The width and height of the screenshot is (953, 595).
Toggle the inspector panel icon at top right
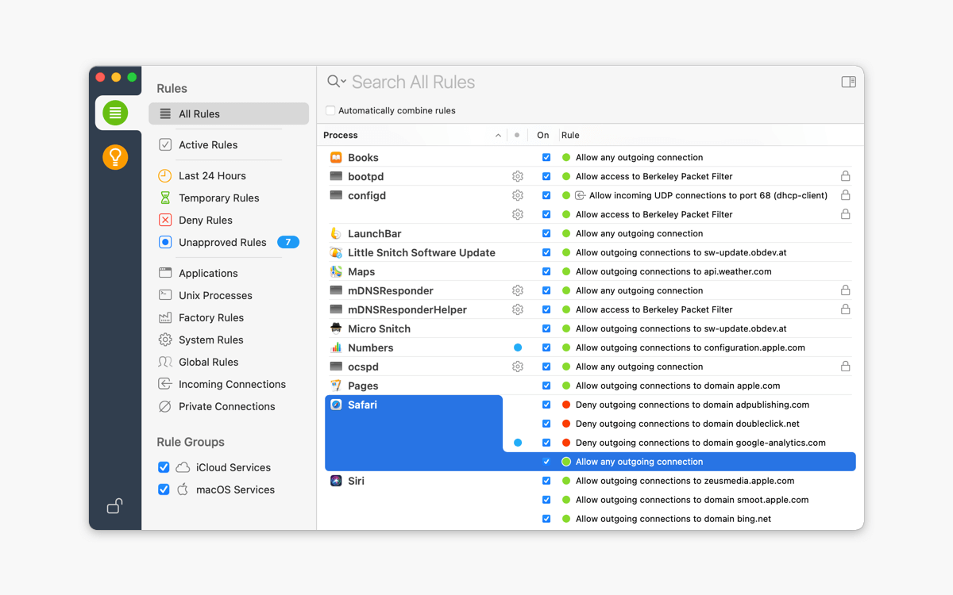click(x=849, y=82)
